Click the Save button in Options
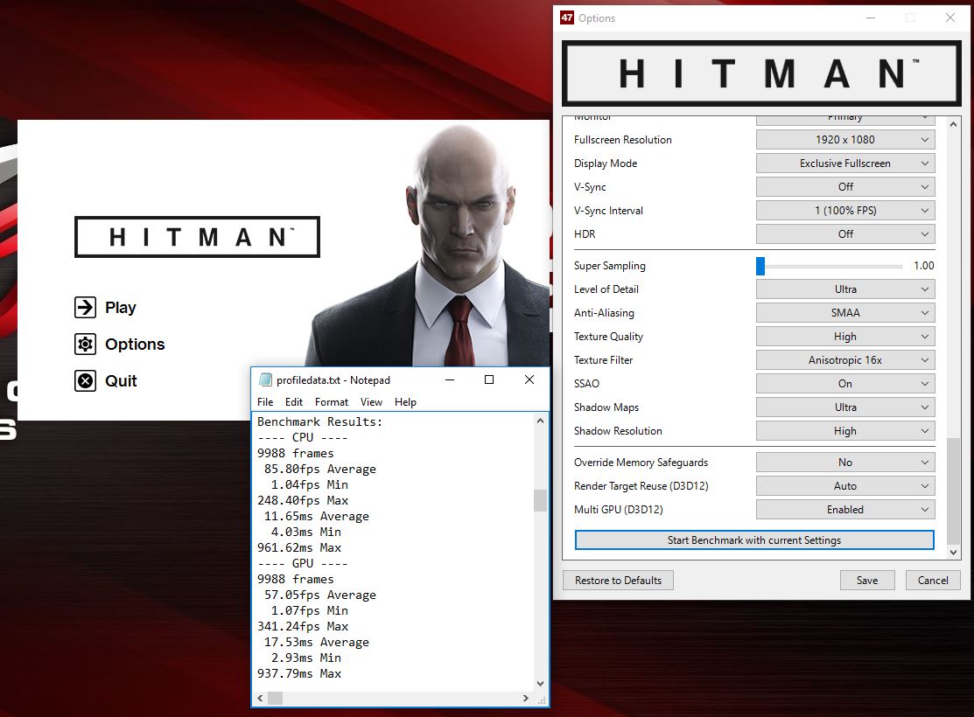Viewport: 974px width, 717px height. tap(867, 581)
